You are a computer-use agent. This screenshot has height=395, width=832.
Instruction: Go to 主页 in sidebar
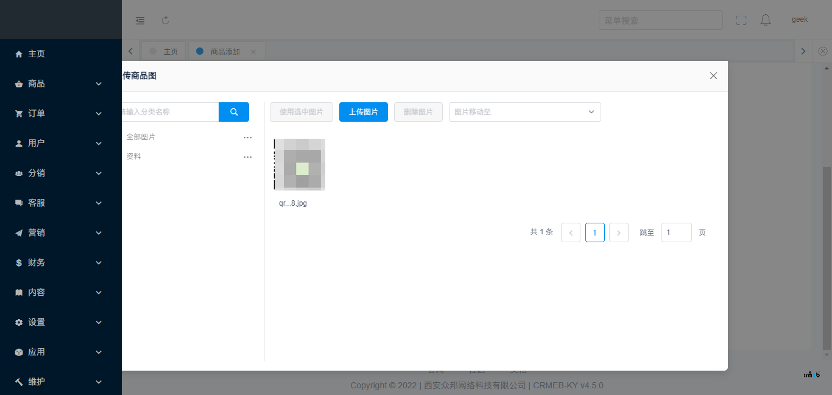point(37,54)
